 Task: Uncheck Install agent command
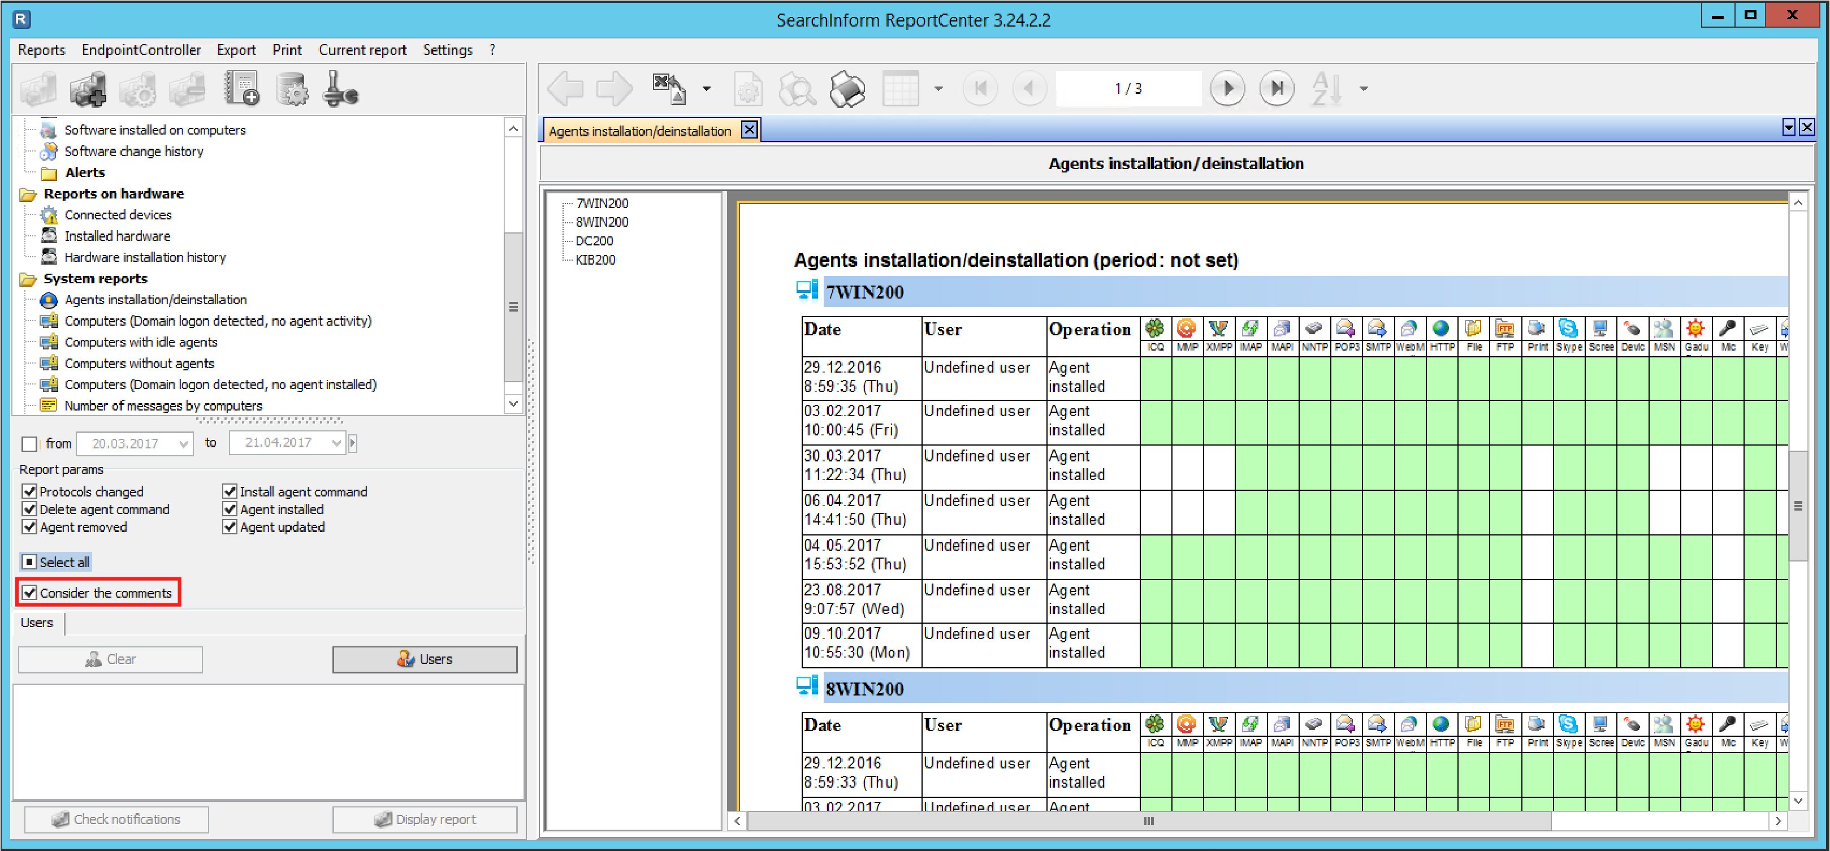click(230, 491)
